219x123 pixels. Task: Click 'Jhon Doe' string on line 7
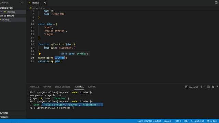(x=59, y=14)
